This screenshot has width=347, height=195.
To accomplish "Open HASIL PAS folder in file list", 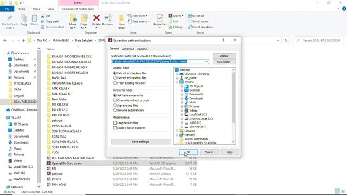I will coord(59,78).
